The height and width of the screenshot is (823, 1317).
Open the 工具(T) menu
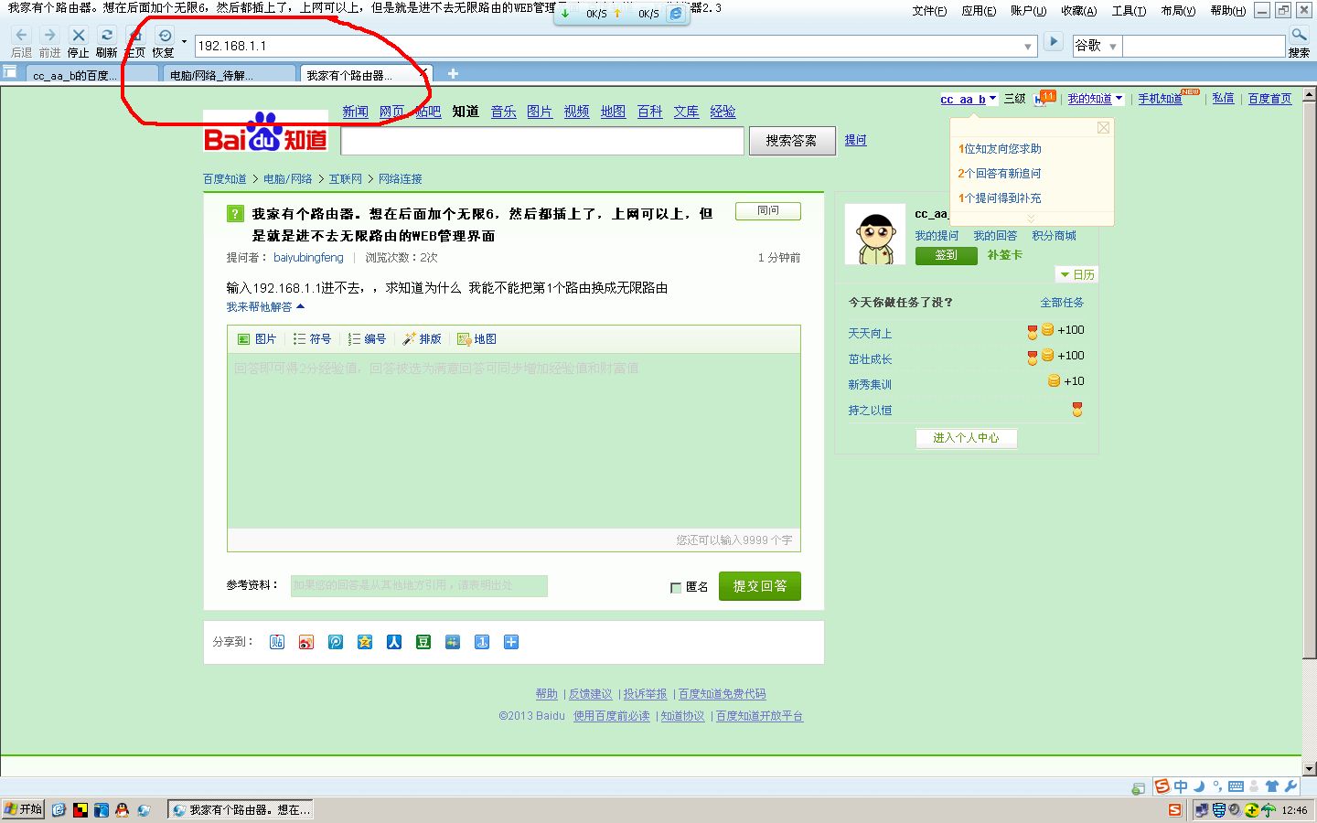pyautogui.click(x=1129, y=11)
